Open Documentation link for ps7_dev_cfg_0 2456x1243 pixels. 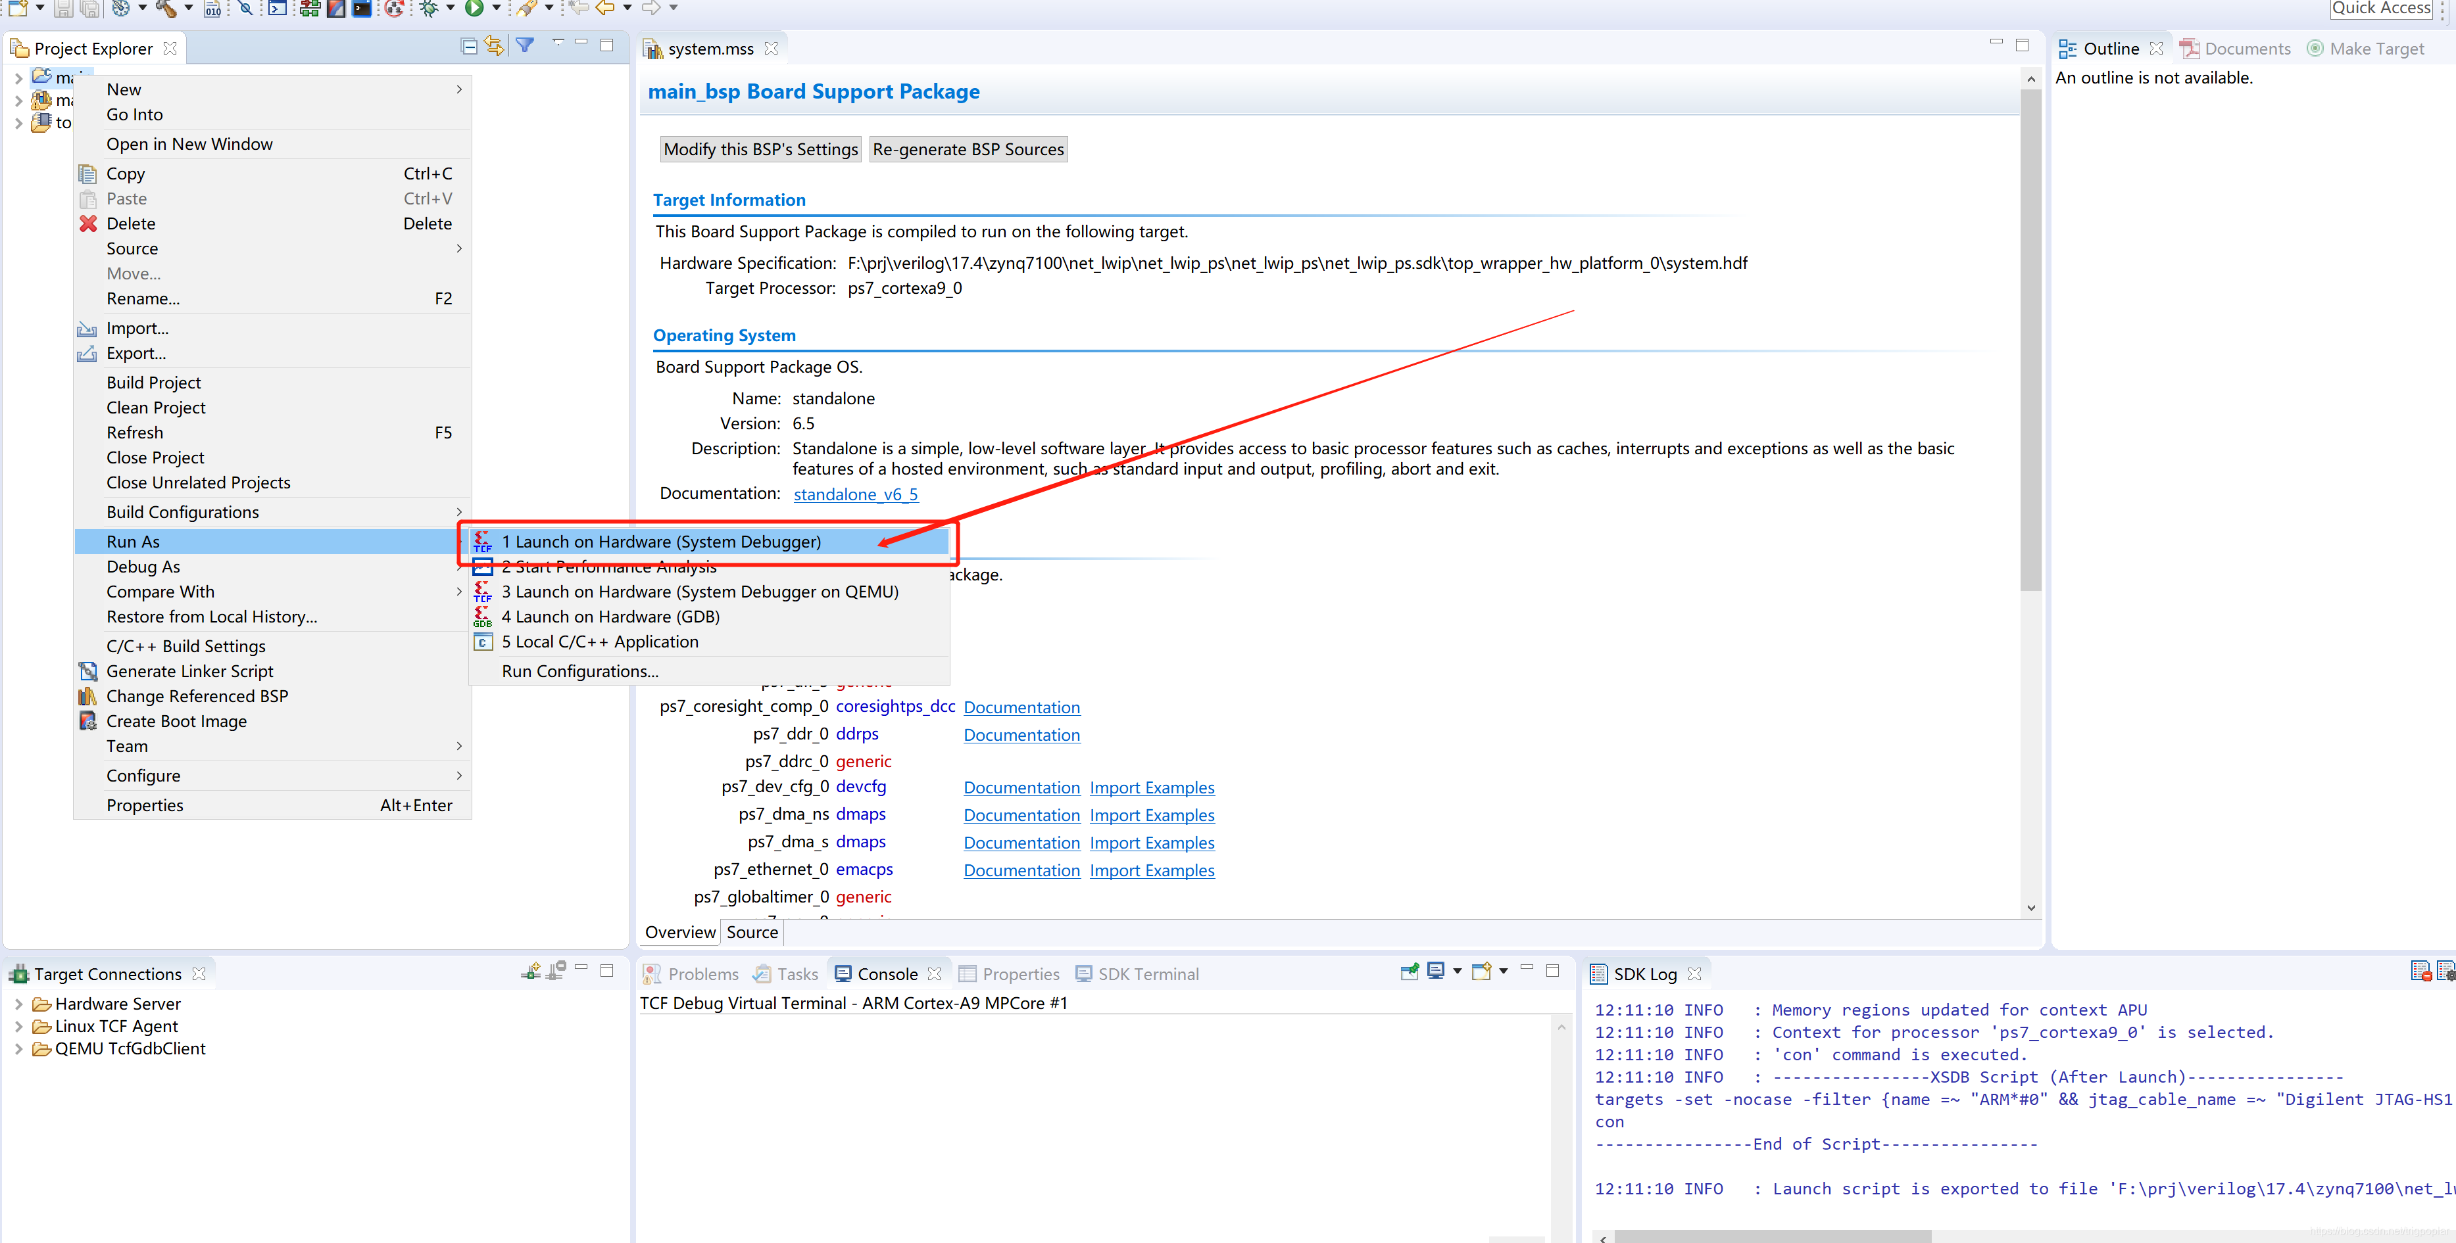[x=1021, y=787]
